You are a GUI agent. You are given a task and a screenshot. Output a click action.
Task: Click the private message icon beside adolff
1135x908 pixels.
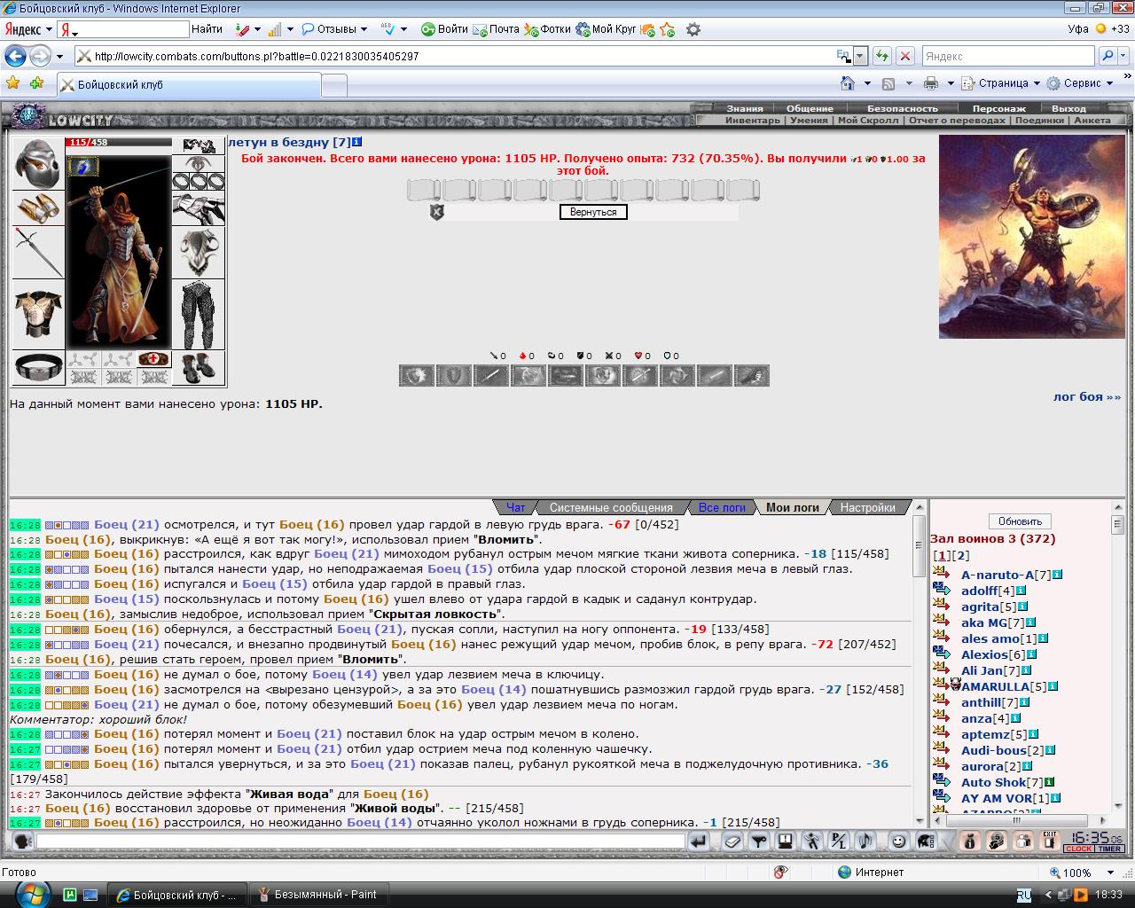point(942,591)
